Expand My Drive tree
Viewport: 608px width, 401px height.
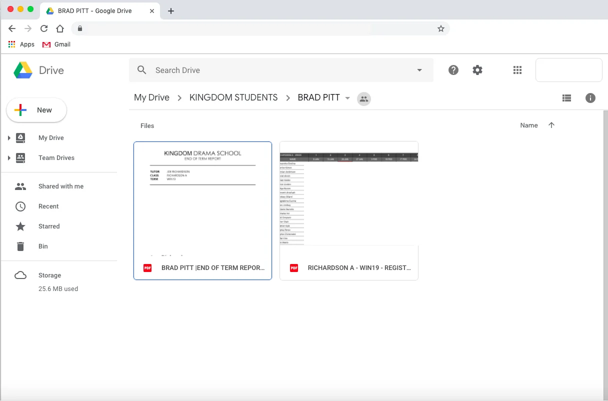9,138
